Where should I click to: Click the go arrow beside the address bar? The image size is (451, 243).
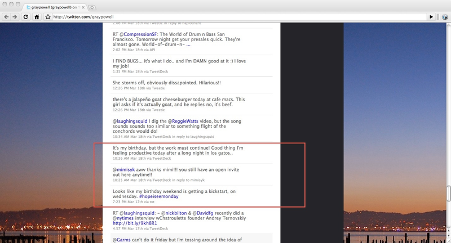(431, 17)
